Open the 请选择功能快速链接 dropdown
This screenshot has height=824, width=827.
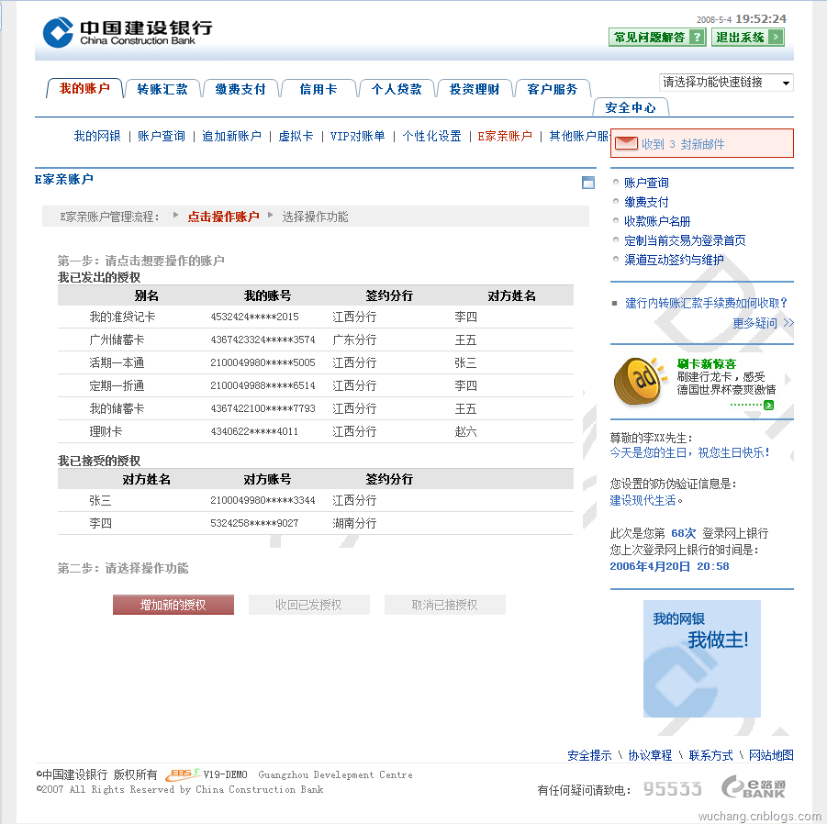(726, 83)
